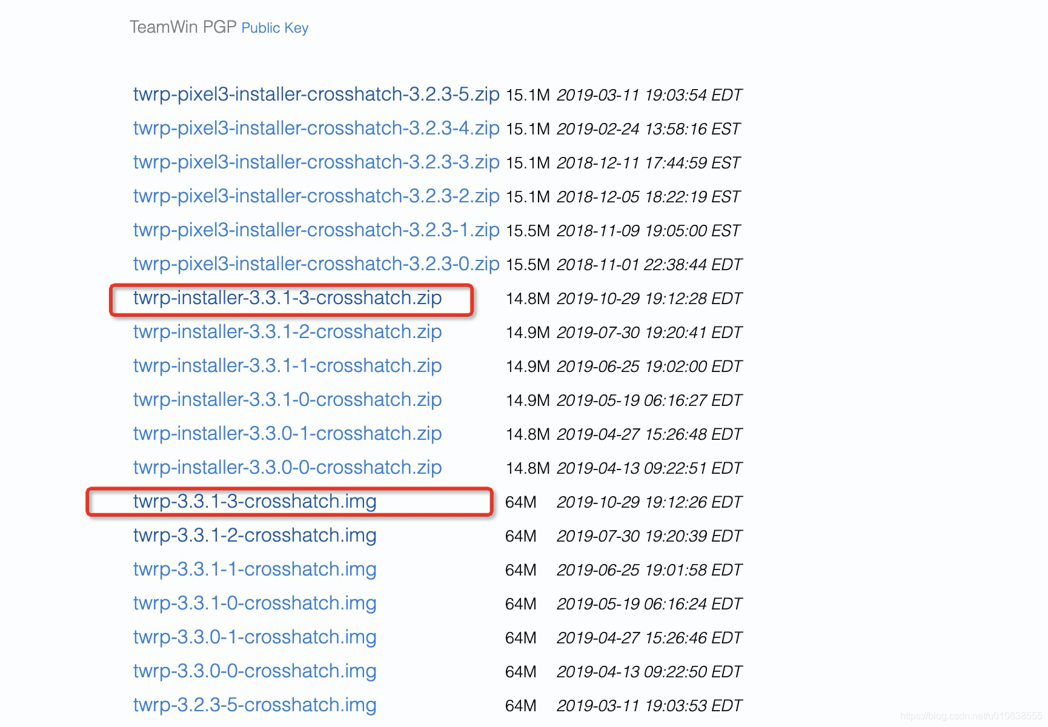Select the date 2019-03-11 19:03:53 EDT
1048x727 pixels.
(649, 706)
